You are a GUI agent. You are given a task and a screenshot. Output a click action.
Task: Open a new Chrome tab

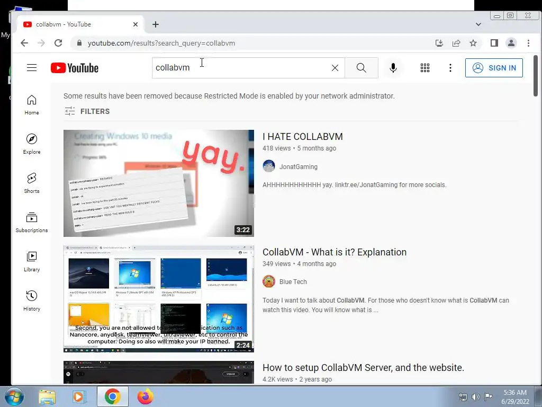(156, 24)
